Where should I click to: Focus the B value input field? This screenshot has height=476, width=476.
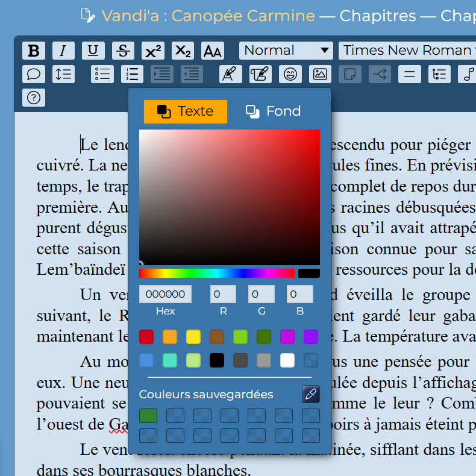point(300,294)
